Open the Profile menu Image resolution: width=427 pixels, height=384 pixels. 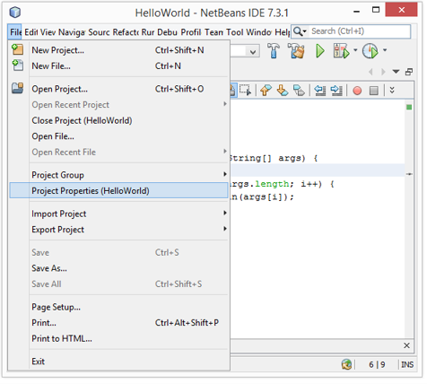click(191, 31)
